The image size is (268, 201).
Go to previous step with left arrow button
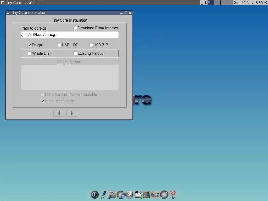click(59, 113)
